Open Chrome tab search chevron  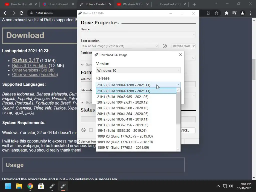click(216, 3)
